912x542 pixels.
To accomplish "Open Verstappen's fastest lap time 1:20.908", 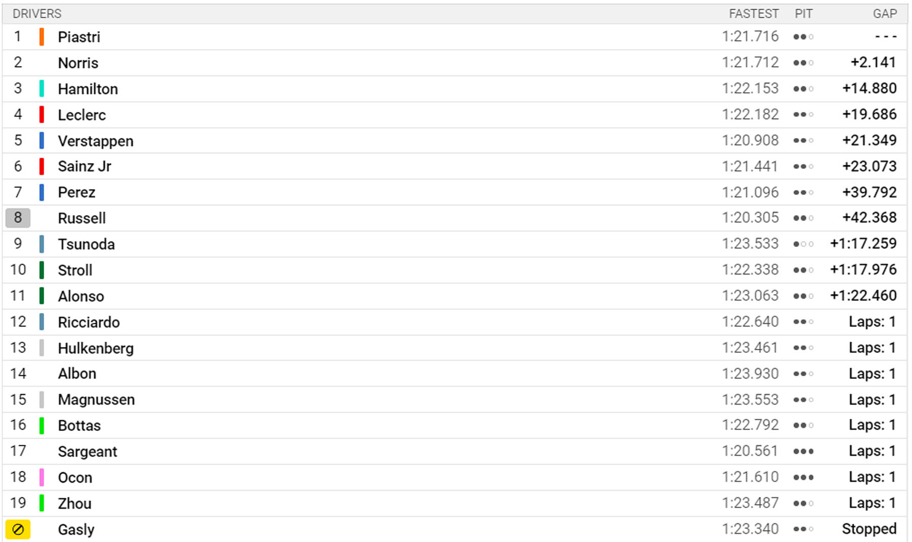I will point(750,140).
